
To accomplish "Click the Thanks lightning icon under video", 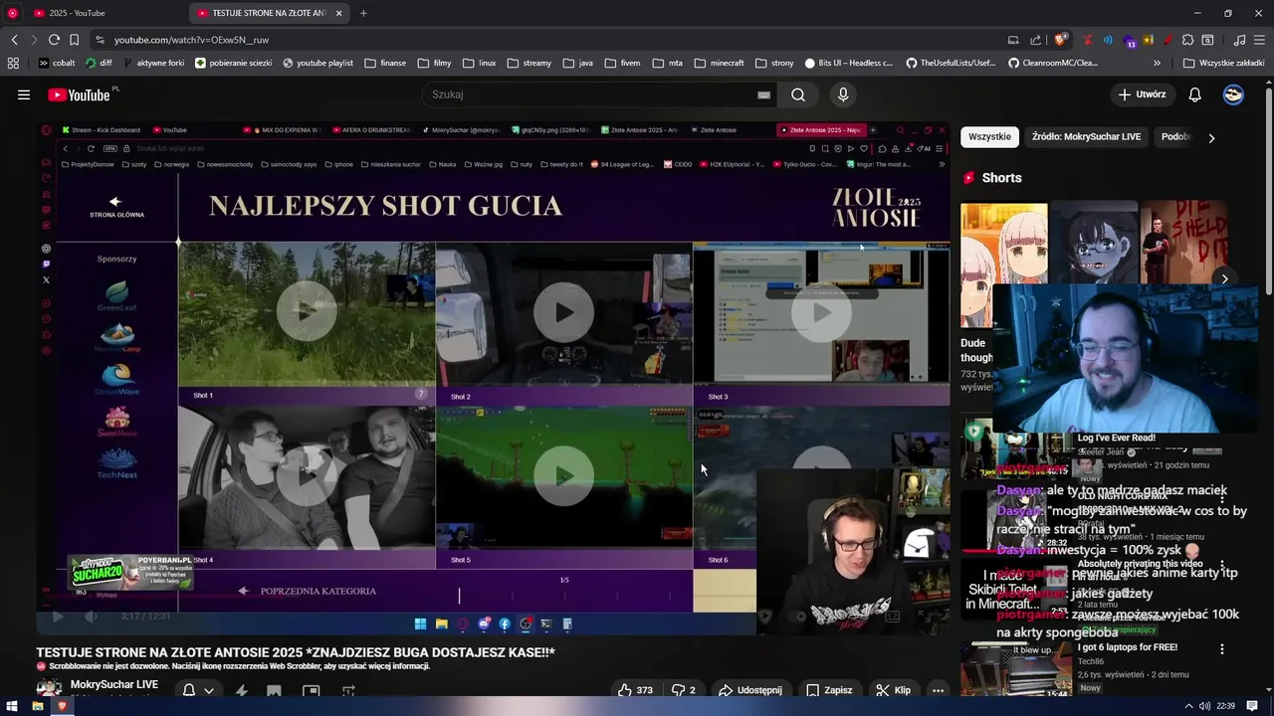I will [x=242, y=690].
